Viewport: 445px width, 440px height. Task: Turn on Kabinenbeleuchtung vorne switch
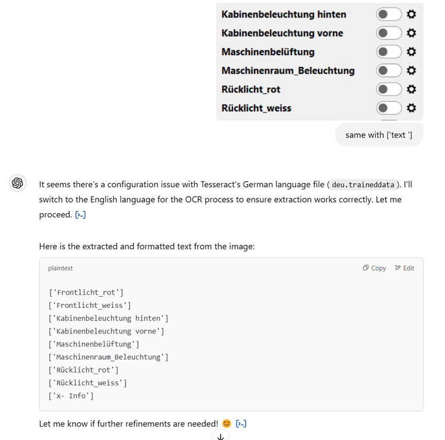click(x=389, y=33)
